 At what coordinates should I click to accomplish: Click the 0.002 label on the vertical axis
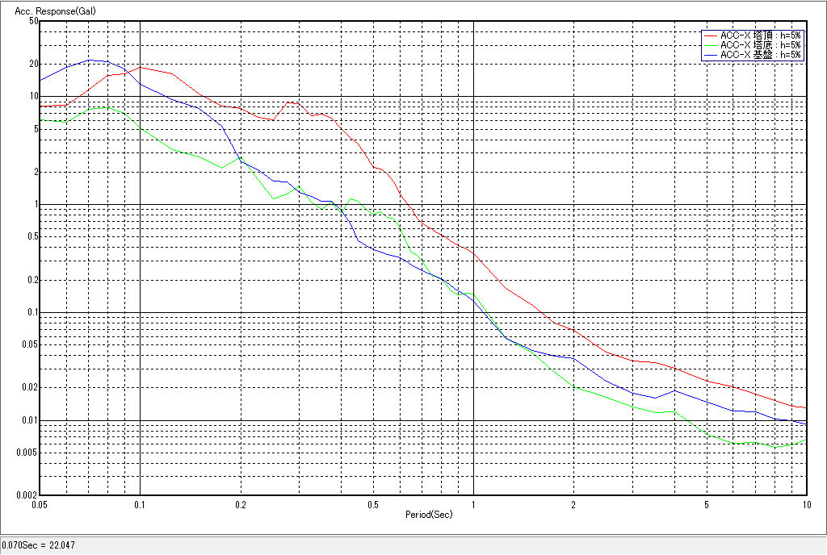[x=27, y=495]
